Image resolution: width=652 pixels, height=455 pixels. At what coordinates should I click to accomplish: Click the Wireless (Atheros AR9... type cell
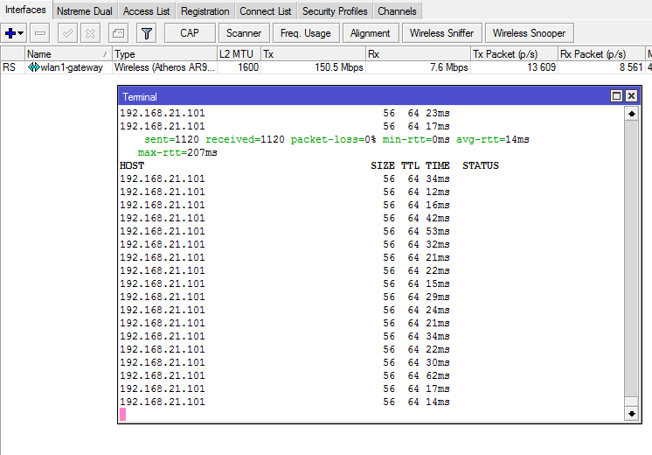[x=164, y=67]
